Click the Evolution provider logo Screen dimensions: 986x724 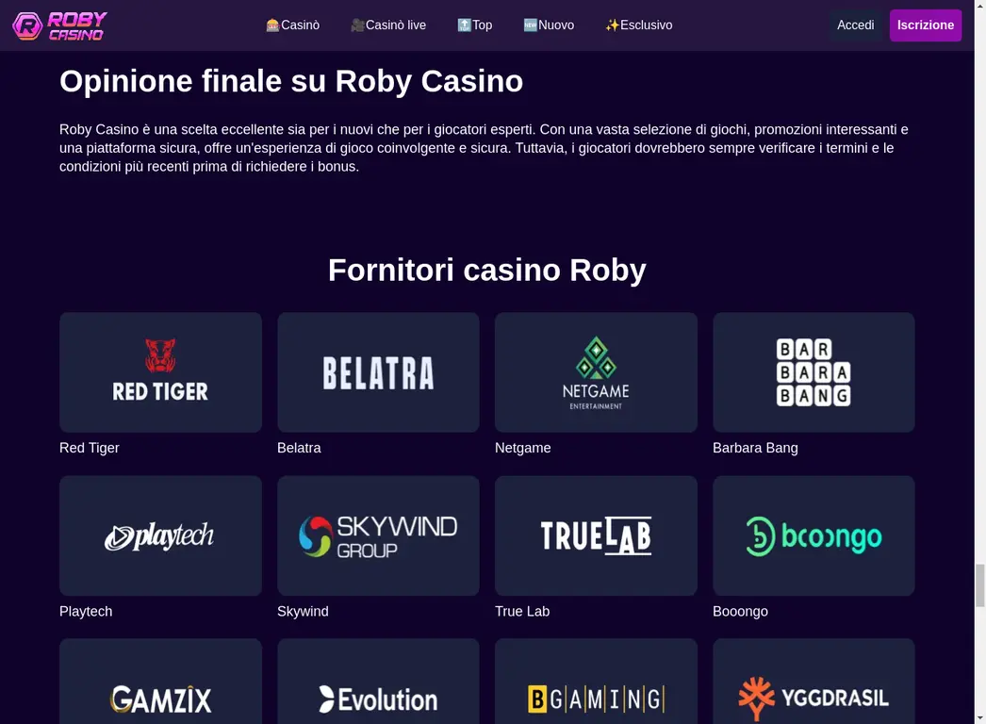(x=378, y=699)
